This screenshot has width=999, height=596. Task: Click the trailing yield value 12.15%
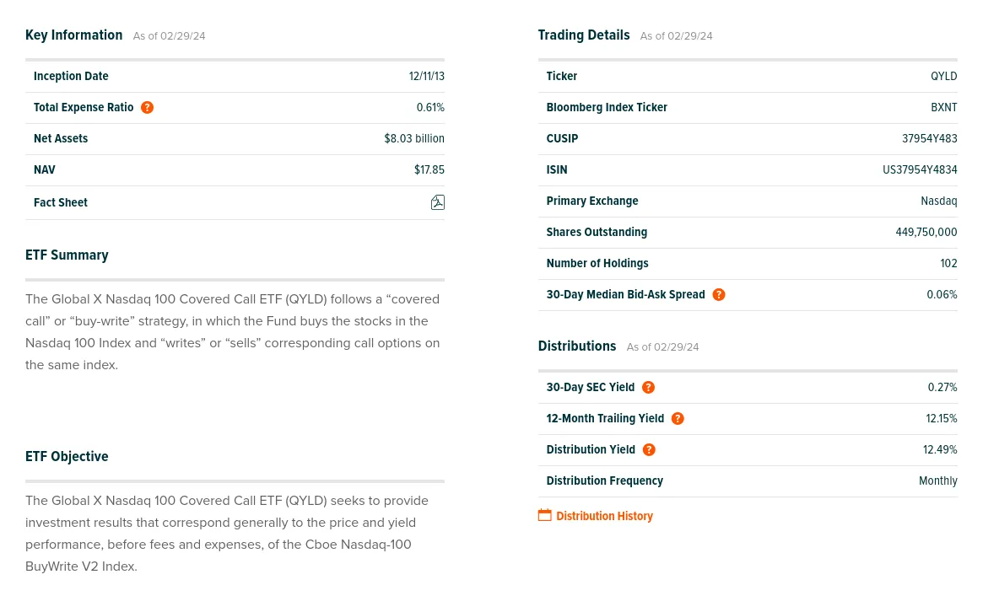coord(941,419)
